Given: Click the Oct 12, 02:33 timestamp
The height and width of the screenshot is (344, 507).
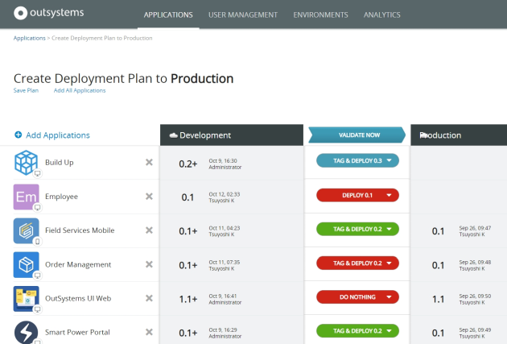Looking at the screenshot, I should coord(225,194).
